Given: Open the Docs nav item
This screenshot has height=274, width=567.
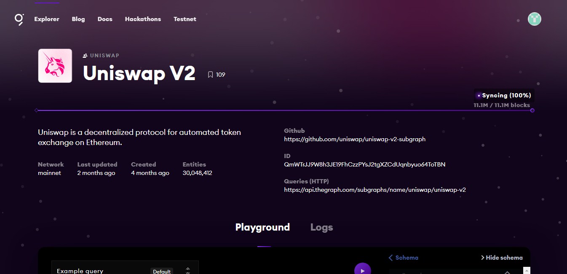Looking at the screenshot, I should click(105, 19).
